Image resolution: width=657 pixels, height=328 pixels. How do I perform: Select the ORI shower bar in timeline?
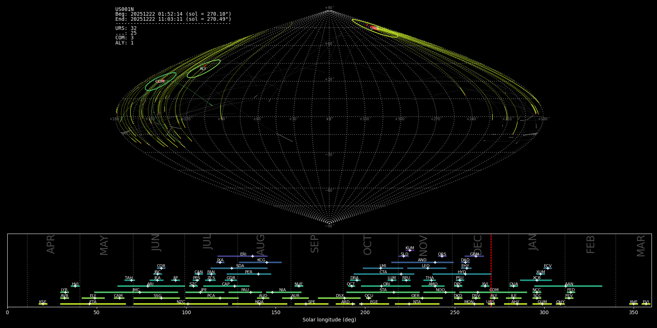click(386, 286)
